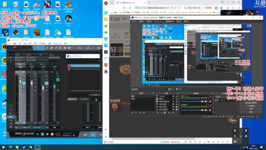Open the LOL bookmark folder
Viewport: 266px width, 150px height.
point(171,12)
